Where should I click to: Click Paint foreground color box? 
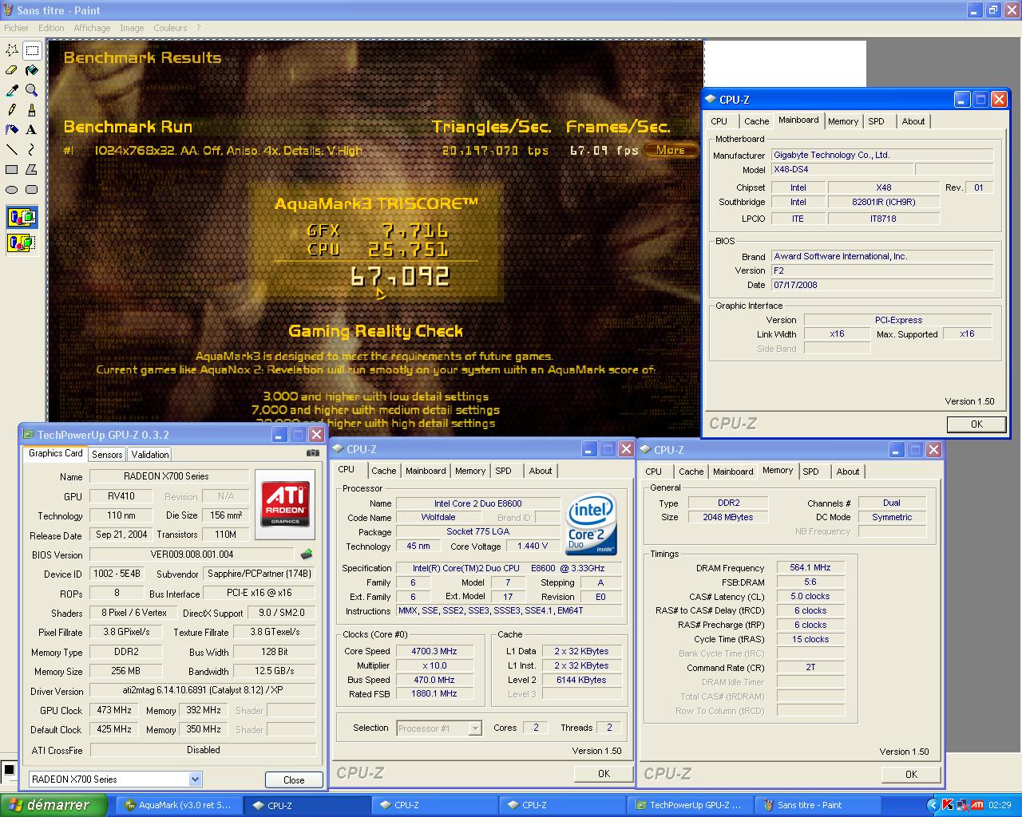pyautogui.click(x=9, y=770)
